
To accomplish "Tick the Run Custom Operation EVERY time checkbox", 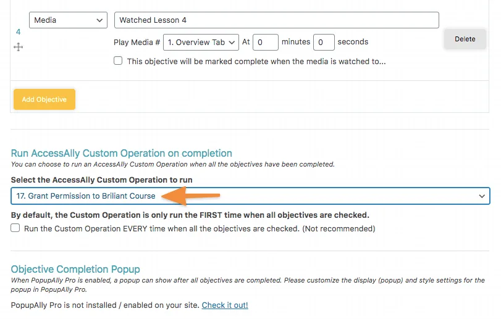I will pos(15,228).
